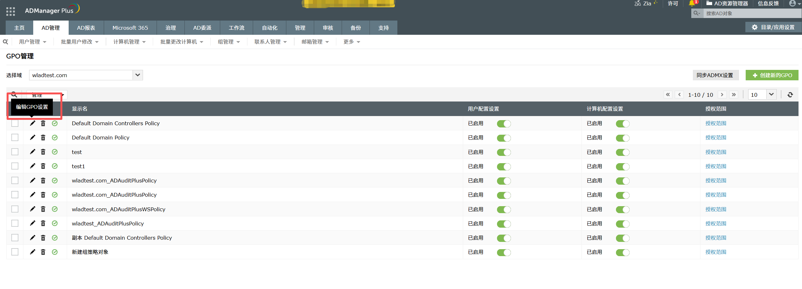Delete the test1 GPO using trash icon
Screen dimensions: 802x289
click(x=43, y=166)
